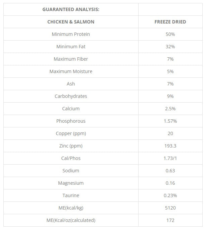Select the ME(Kcal/oz(calculated) label
Image resolution: width=207 pixels, height=231 pixels.
click(71, 220)
